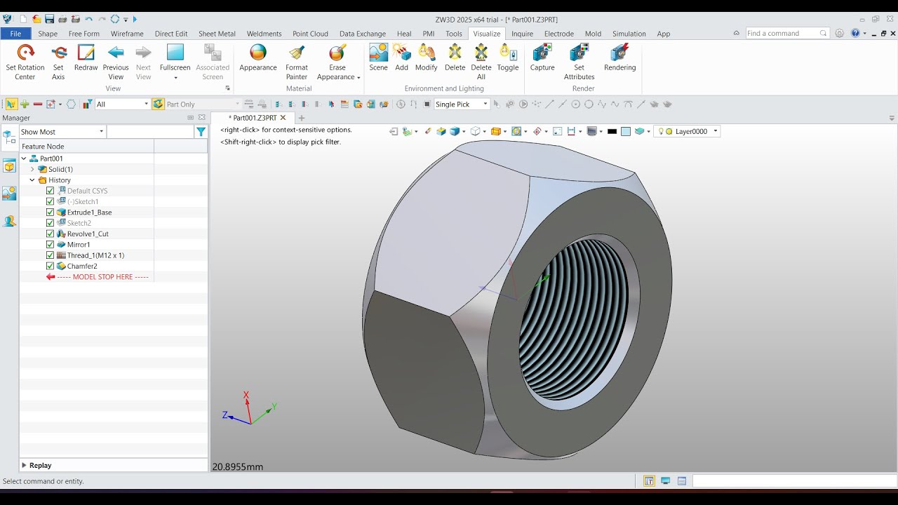The height and width of the screenshot is (505, 898).
Task: Click Delete All lighting icon
Action: click(481, 62)
